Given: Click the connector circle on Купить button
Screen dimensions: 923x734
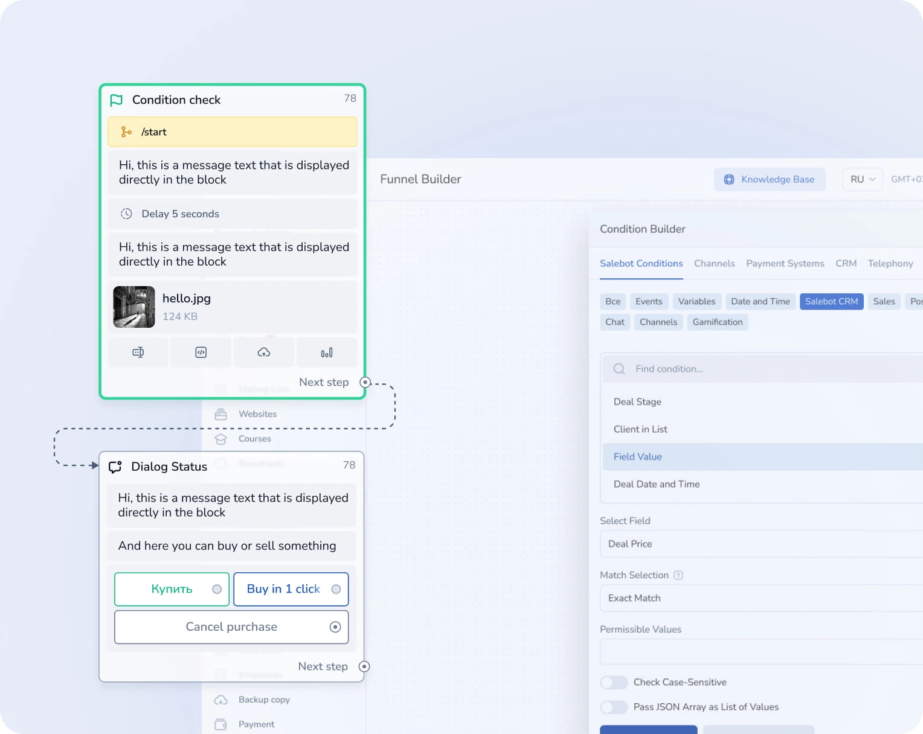Looking at the screenshot, I should click(217, 589).
